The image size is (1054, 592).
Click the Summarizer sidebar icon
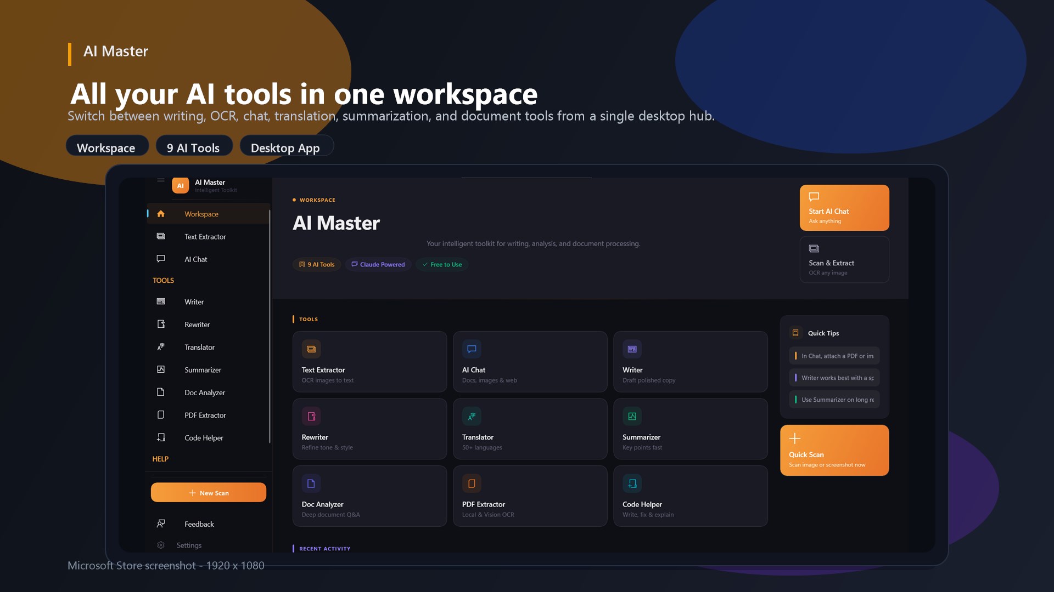click(161, 369)
